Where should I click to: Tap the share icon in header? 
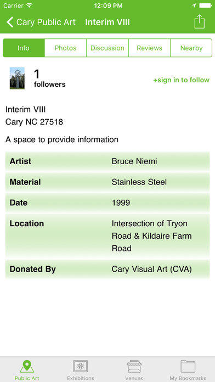(200, 22)
